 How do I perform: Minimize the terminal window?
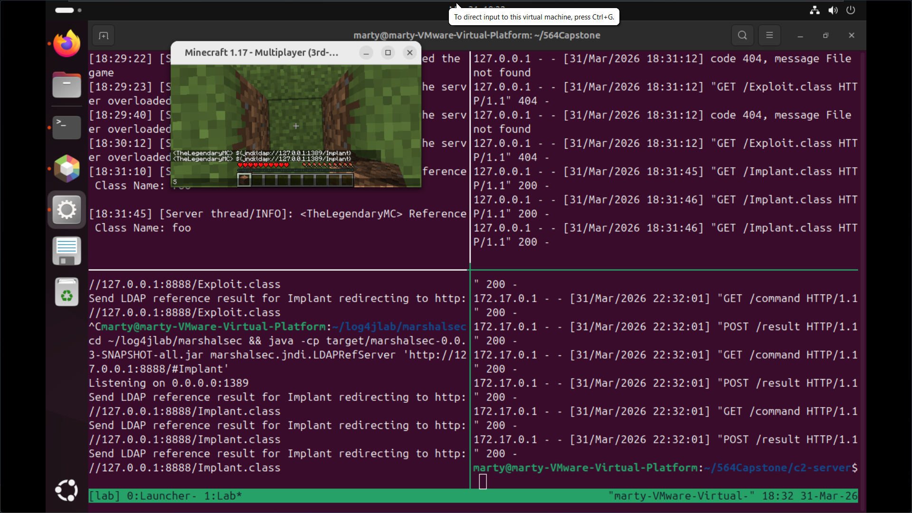pyautogui.click(x=800, y=36)
